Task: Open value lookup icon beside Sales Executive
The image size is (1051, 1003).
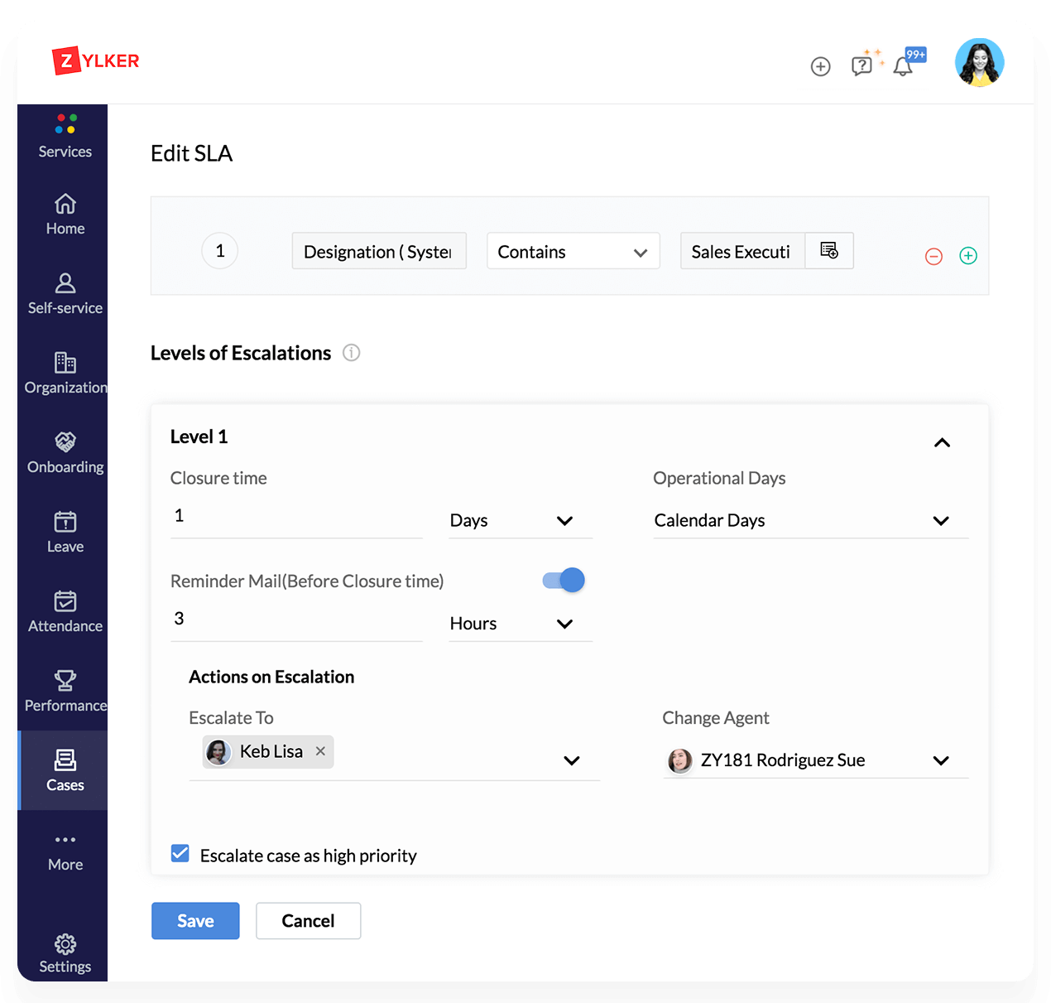Action: point(829,250)
